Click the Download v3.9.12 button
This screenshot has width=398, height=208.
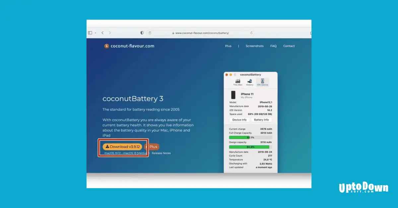pos(123,147)
